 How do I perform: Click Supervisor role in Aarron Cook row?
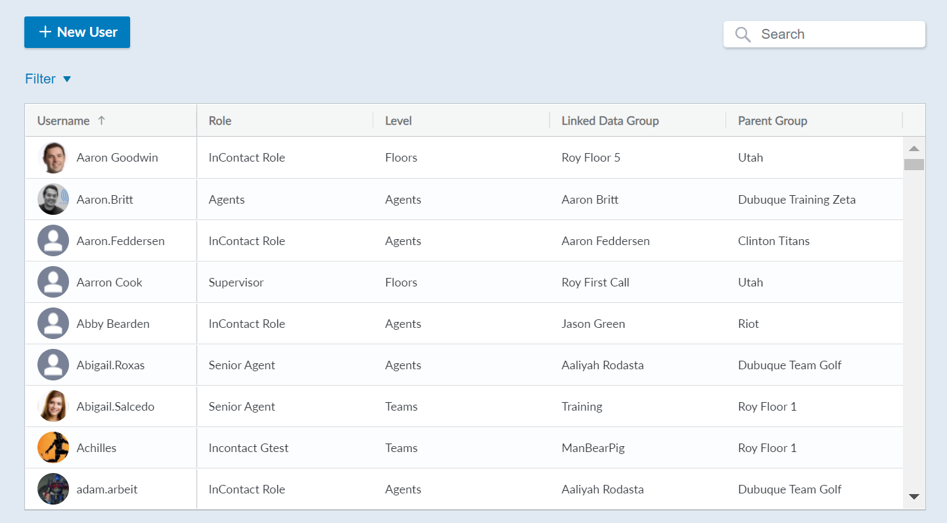pos(236,283)
